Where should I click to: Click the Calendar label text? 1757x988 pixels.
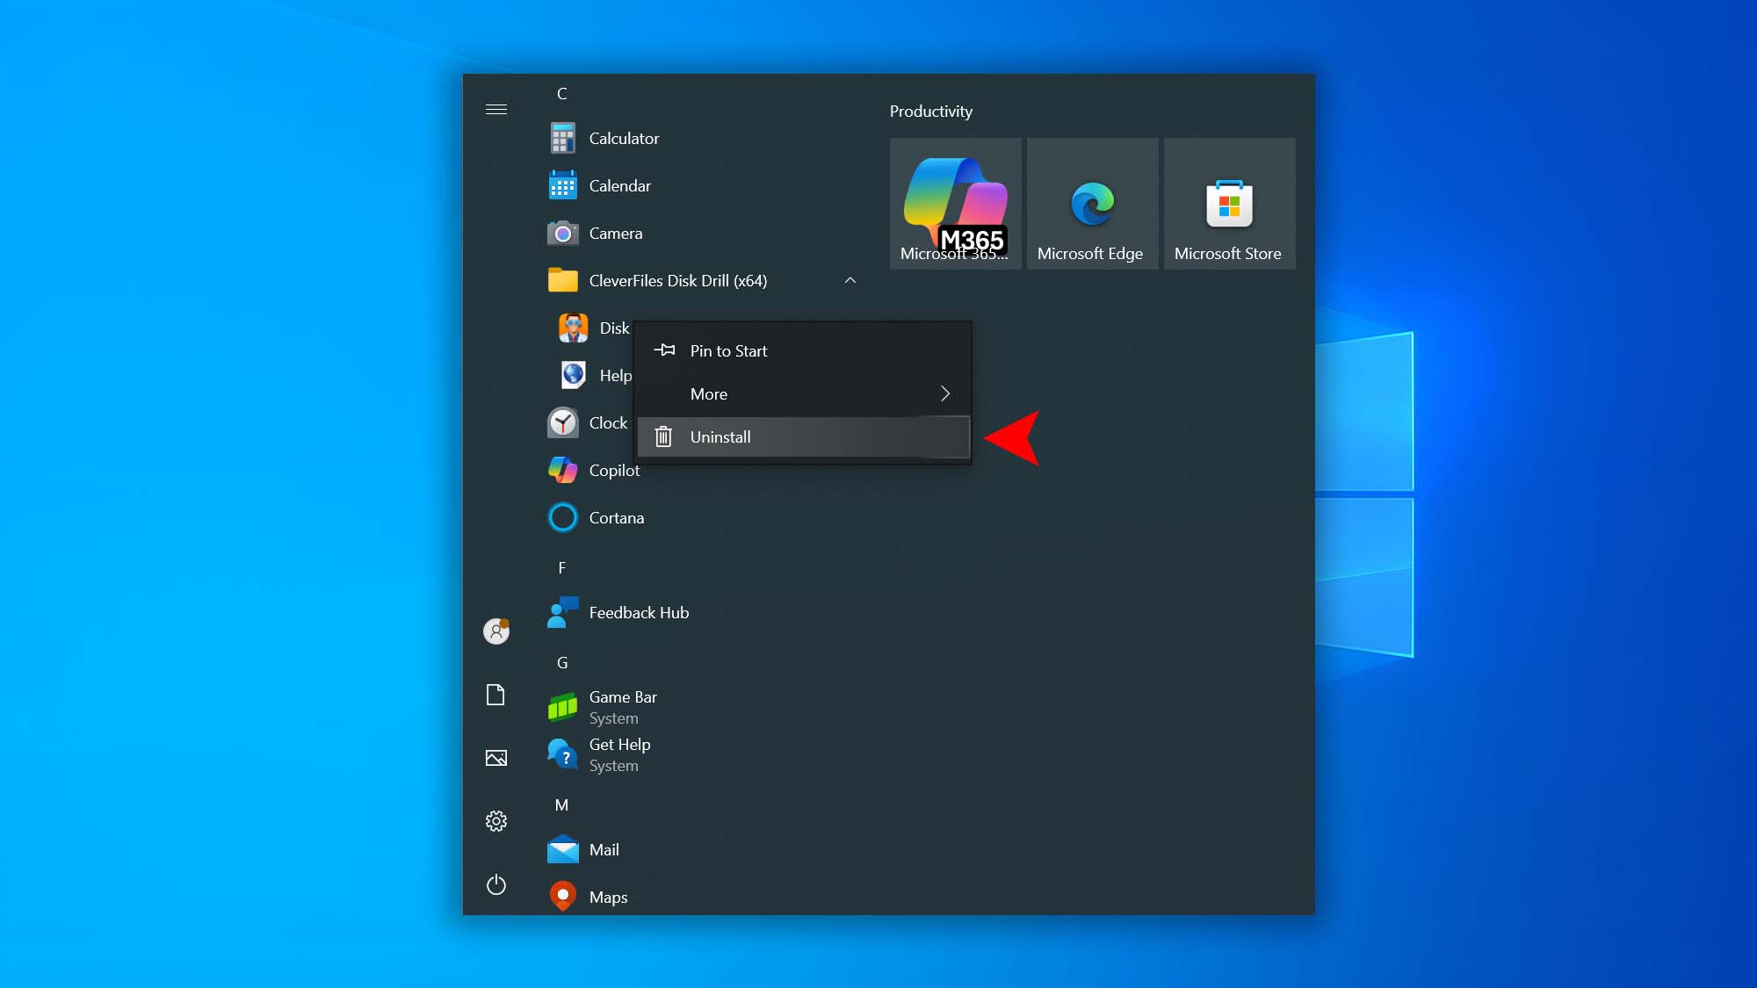(x=620, y=186)
